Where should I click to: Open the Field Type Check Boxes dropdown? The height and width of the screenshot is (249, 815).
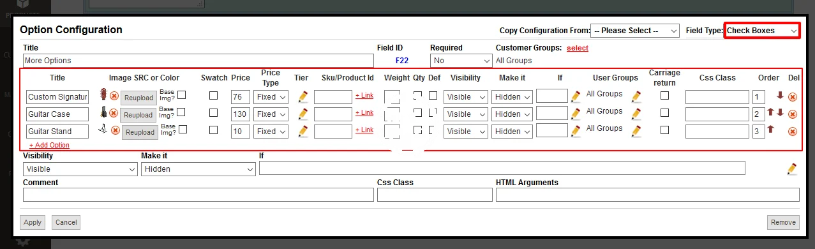762,31
